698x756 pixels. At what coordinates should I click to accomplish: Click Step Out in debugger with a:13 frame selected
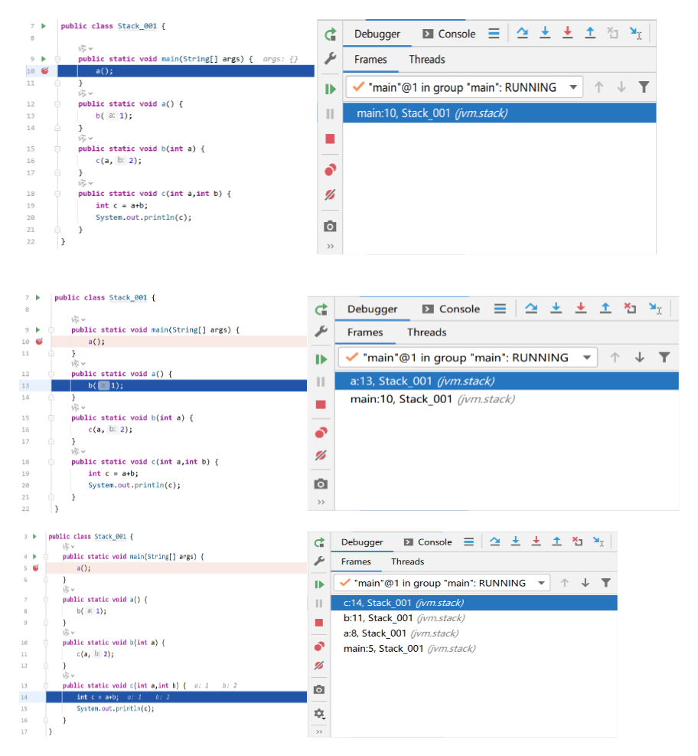[x=605, y=308]
